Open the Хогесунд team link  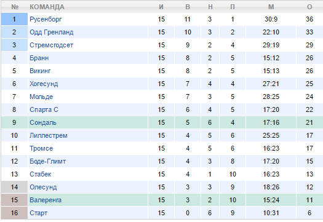(x=44, y=84)
